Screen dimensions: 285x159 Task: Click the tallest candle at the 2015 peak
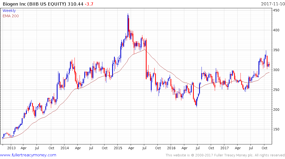click(128, 25)
